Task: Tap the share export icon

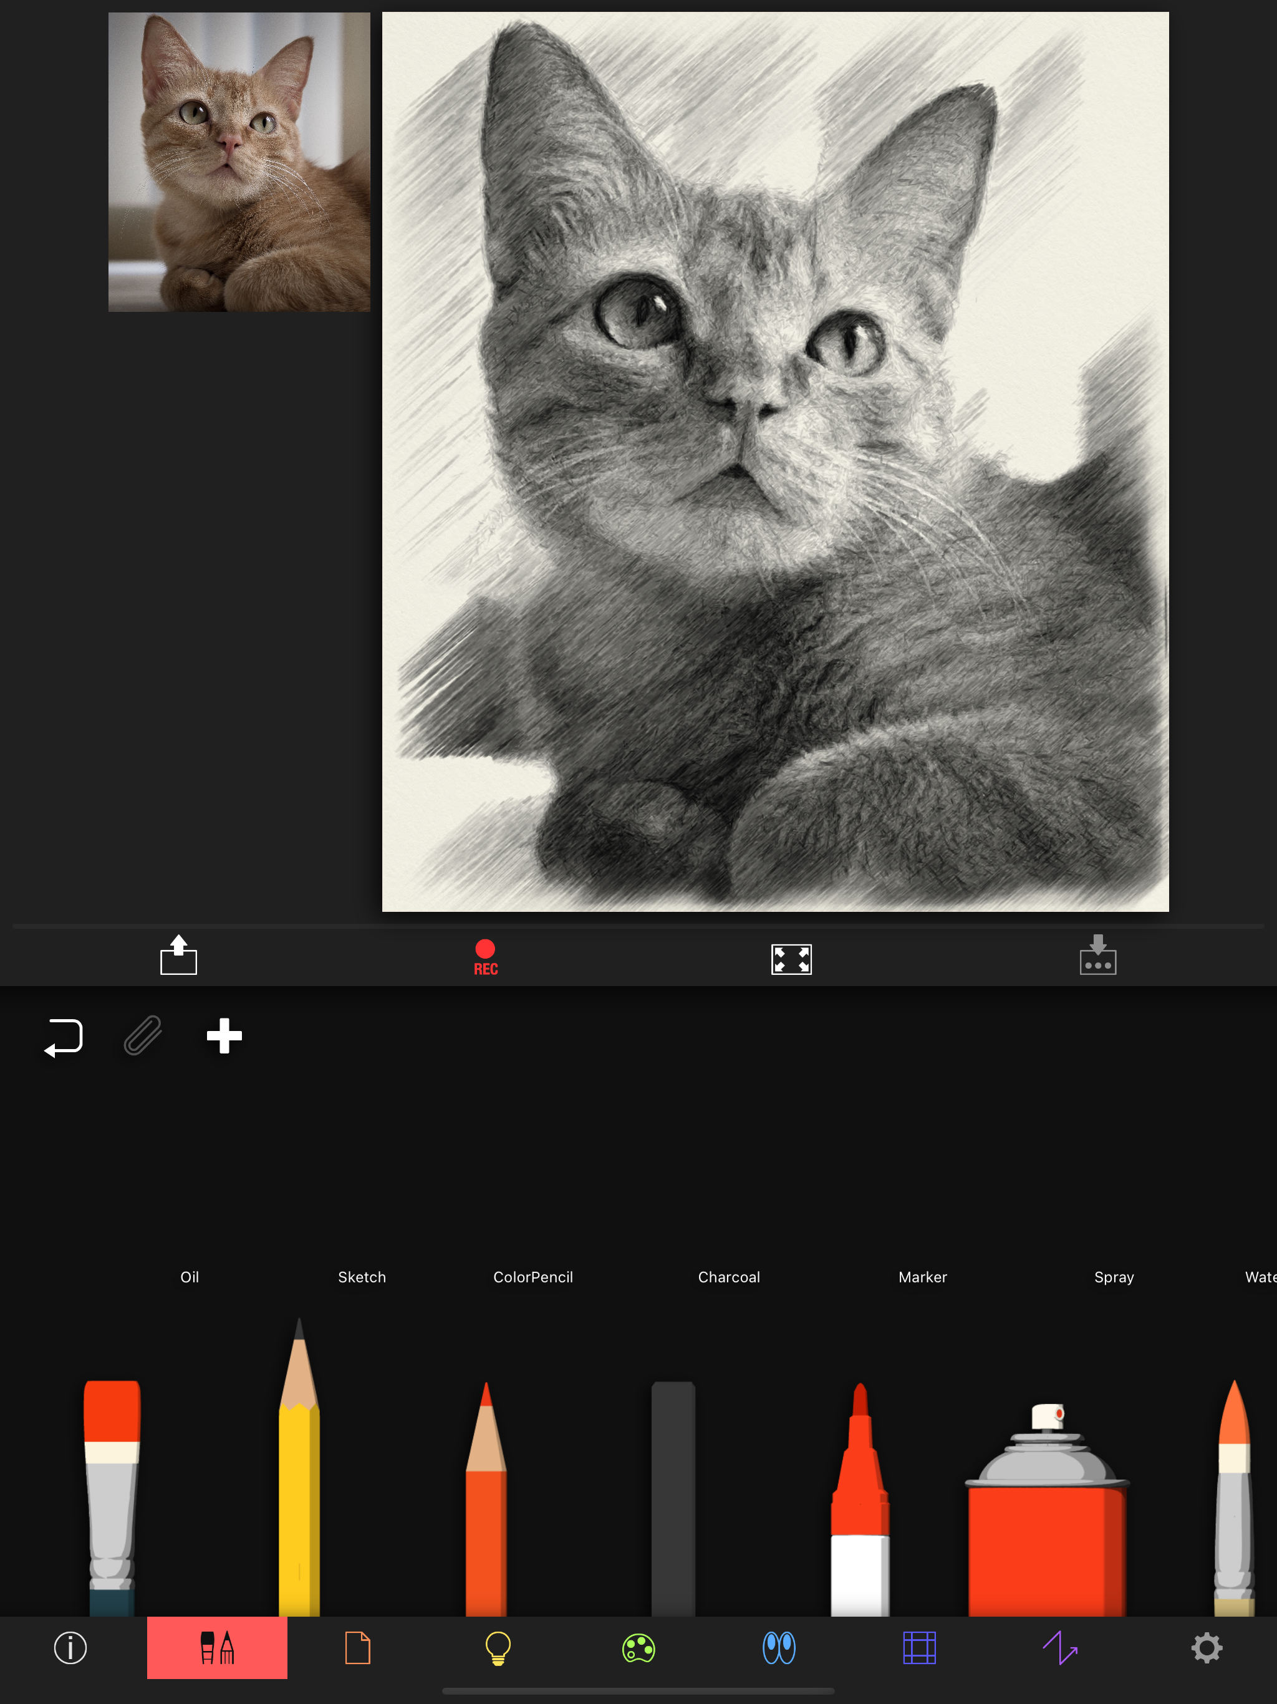Action: pyautogui.click(x=179, y=956)
